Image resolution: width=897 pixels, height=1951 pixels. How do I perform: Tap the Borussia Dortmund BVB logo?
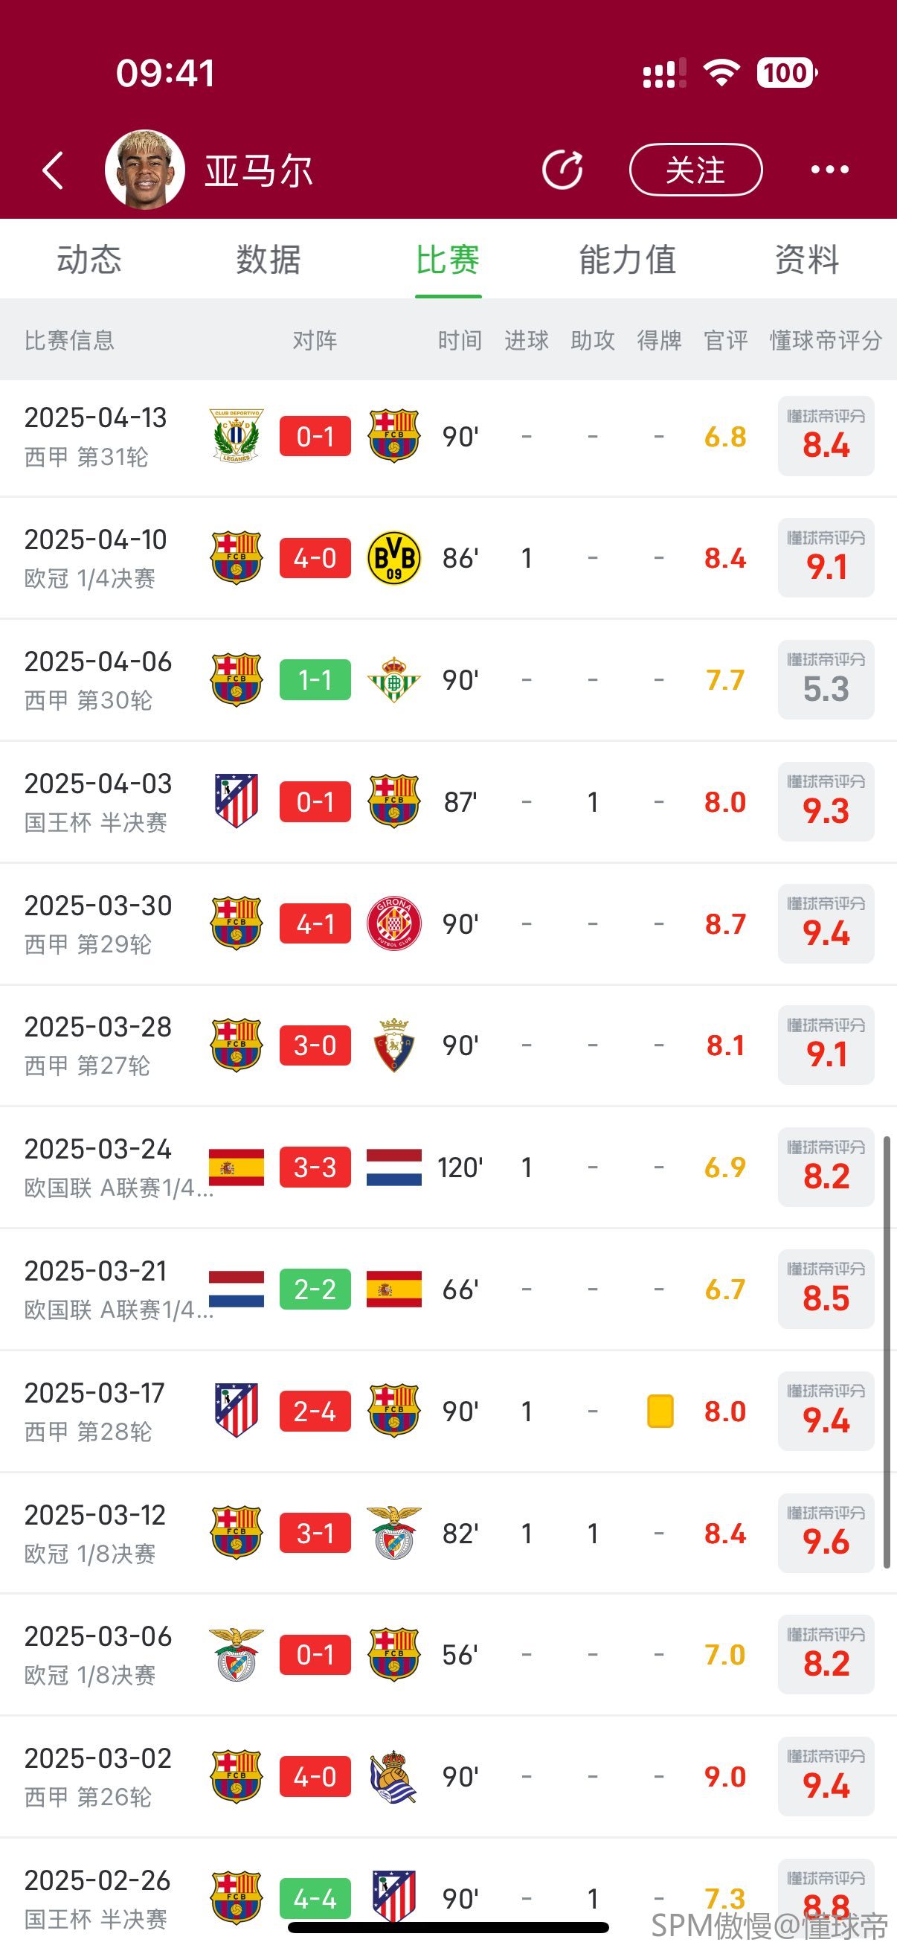click(393, 558)
